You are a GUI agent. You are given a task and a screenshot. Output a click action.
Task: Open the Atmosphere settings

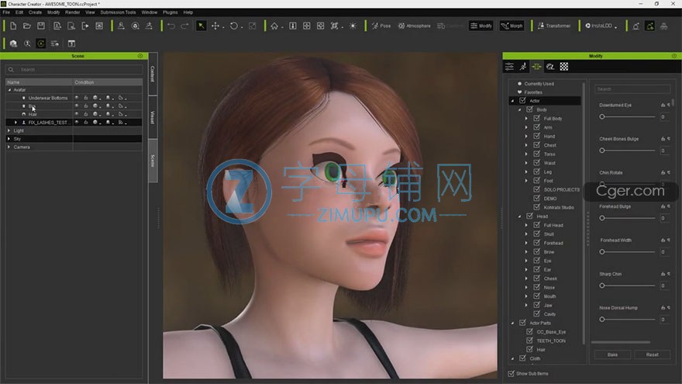pyautogui.click(x=414, y=26)
